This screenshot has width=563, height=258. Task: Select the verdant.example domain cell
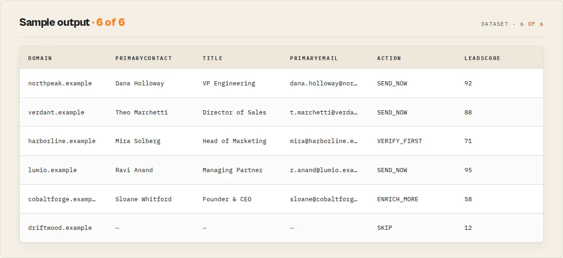tap(56, 113)
